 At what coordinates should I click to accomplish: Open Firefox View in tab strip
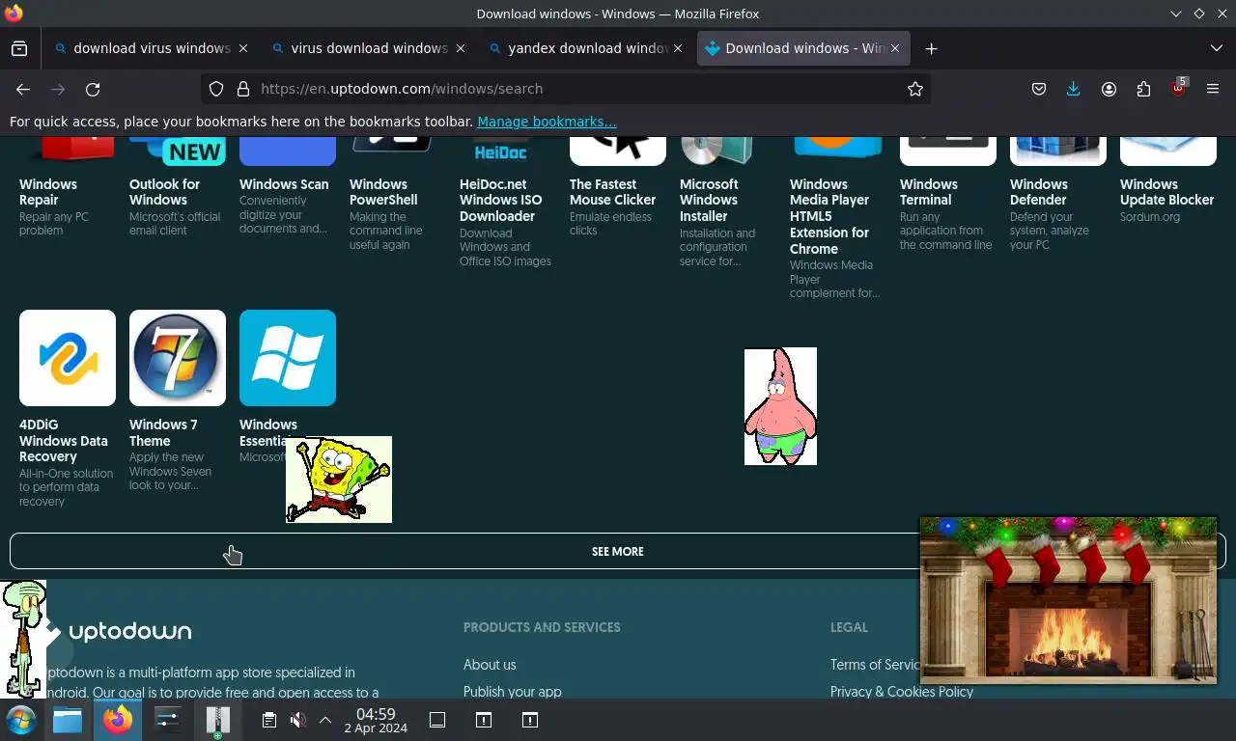pyautogui.click(x=19, y=48)
